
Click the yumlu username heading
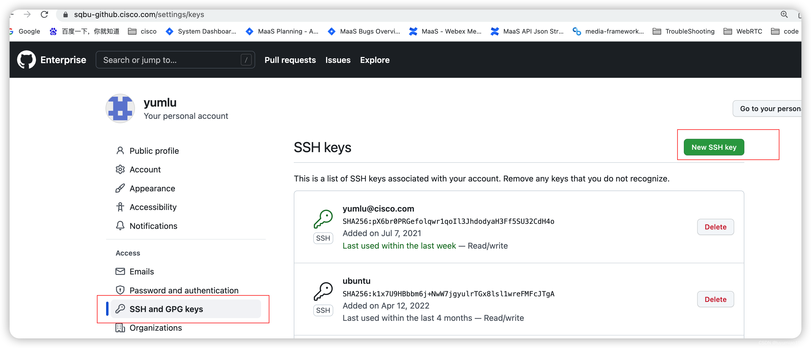click(x=160, y=103)
